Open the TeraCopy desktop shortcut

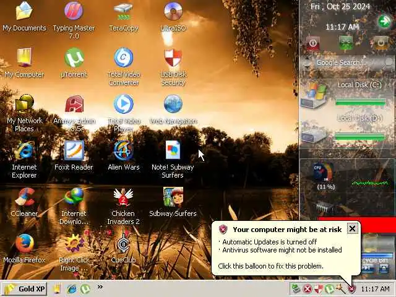124,11
